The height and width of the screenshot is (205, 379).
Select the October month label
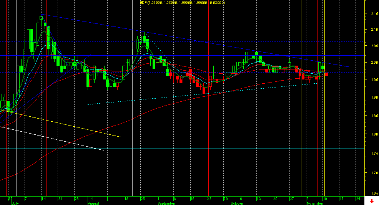coord(237,203)
